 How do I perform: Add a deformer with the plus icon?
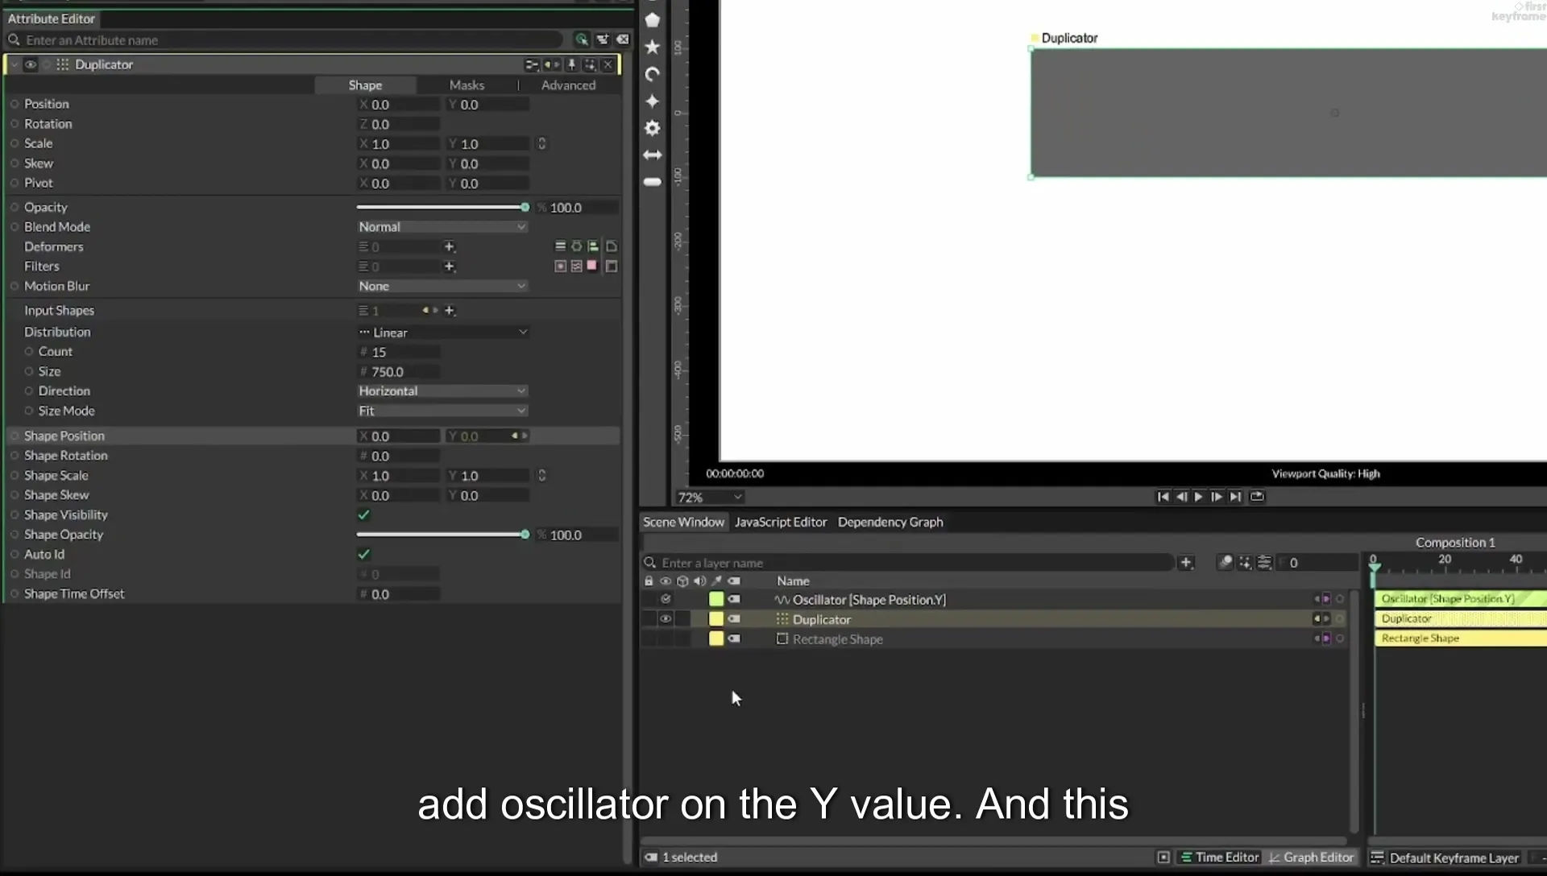450,246
